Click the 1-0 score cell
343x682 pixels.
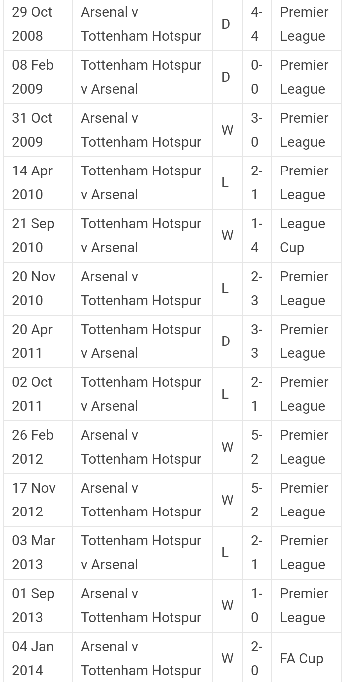click(x=256, y=606)
